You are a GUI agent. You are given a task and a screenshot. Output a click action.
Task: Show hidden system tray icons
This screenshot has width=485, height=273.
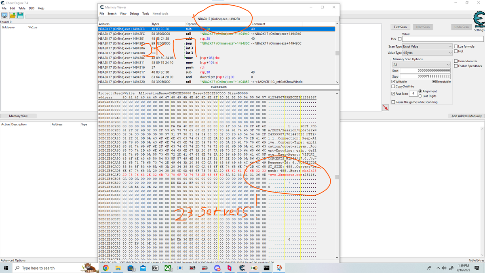point(437,268)
